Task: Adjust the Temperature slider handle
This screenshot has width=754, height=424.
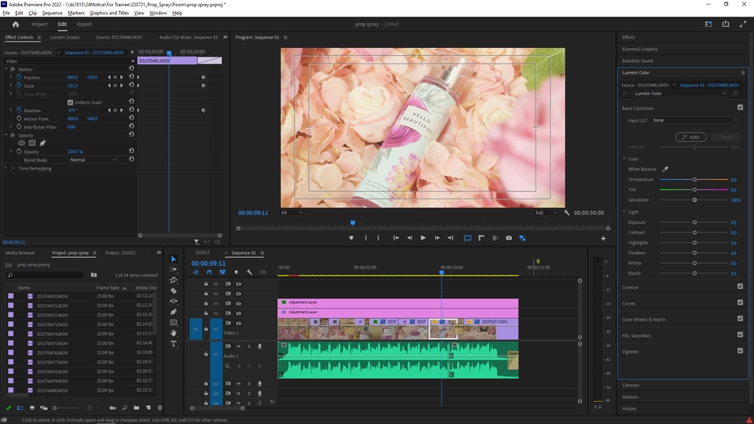Action: point(694,180)
